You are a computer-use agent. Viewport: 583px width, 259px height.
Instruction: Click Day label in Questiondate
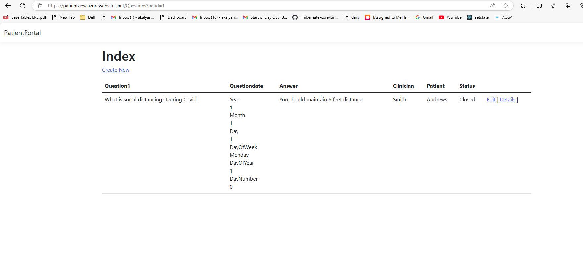(234, 131)
